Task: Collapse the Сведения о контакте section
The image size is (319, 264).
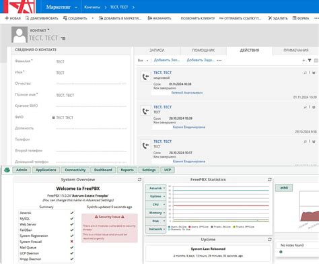Action: tap(36, 50)
